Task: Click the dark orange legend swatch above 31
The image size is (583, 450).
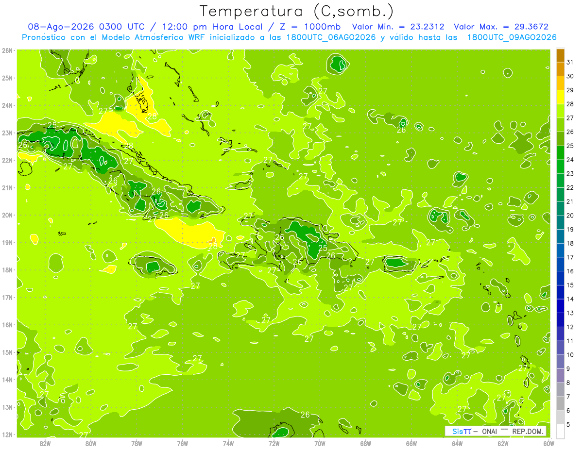Action: coord(560,55)
